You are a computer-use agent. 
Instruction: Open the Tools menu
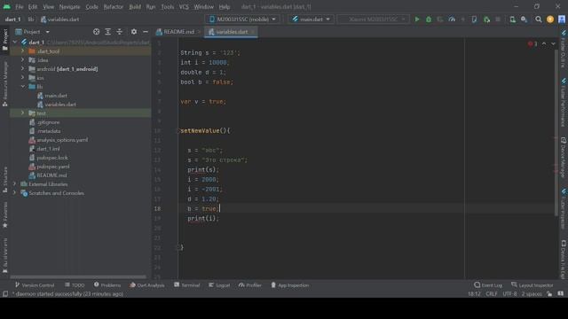click(x=168, y=7)
